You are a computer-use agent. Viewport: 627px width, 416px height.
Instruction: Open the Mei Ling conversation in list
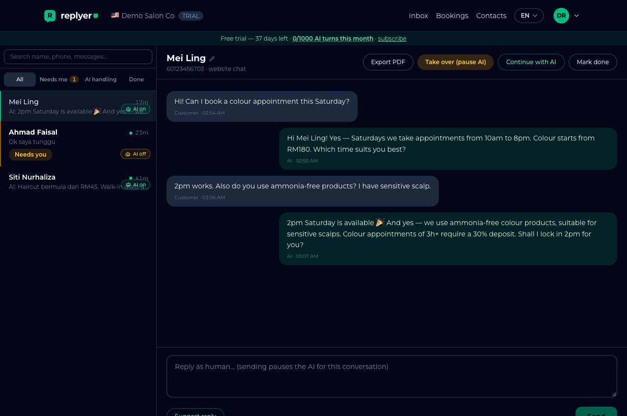78,106
